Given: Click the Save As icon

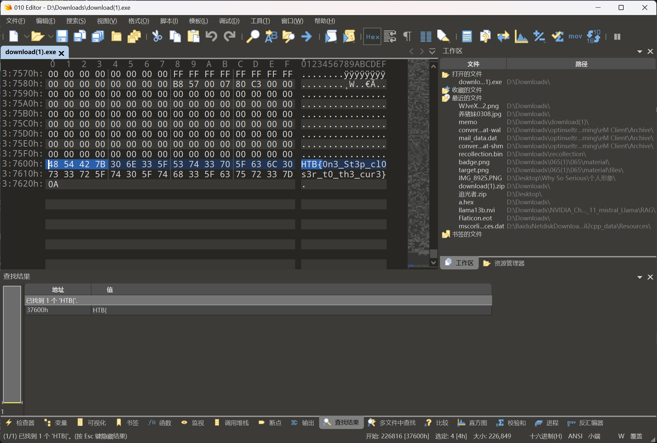Looking at the screenshot, I should 80,36.
